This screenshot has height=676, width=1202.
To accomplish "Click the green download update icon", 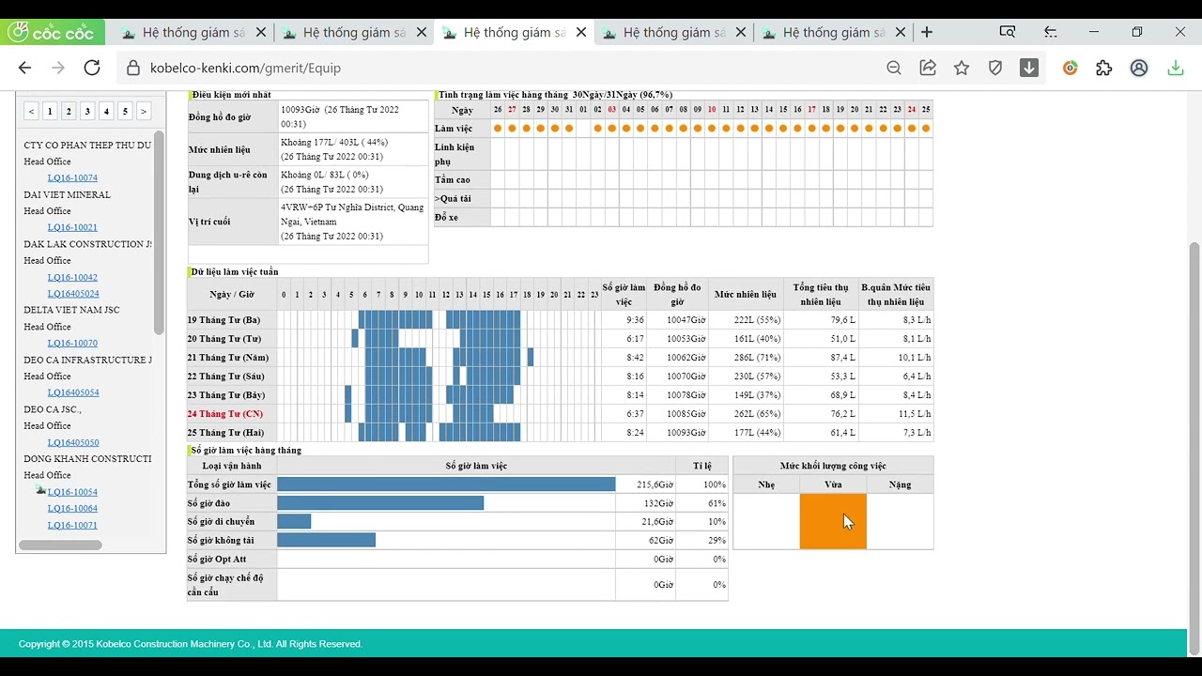I will 1176,68.
